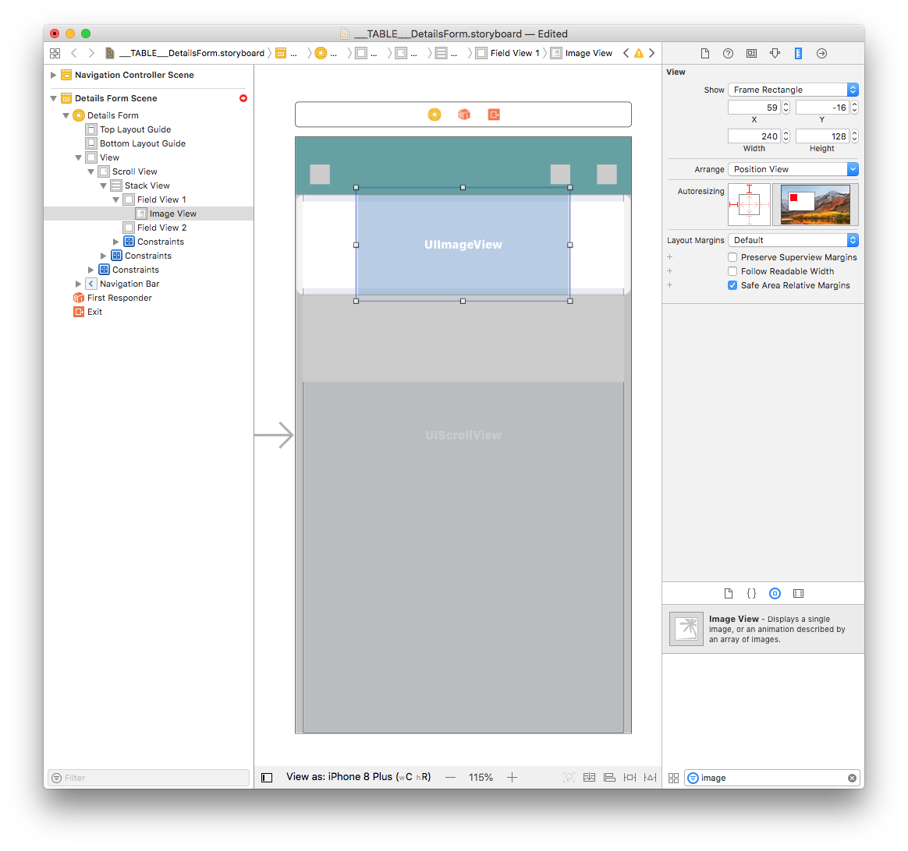The width and height of the screenshot is (908, 851).
Task: Select Top Layout Guide in outline
Action: pos(135,129)
